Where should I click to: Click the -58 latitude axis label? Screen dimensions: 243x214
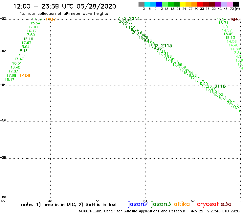coord(3,158)
